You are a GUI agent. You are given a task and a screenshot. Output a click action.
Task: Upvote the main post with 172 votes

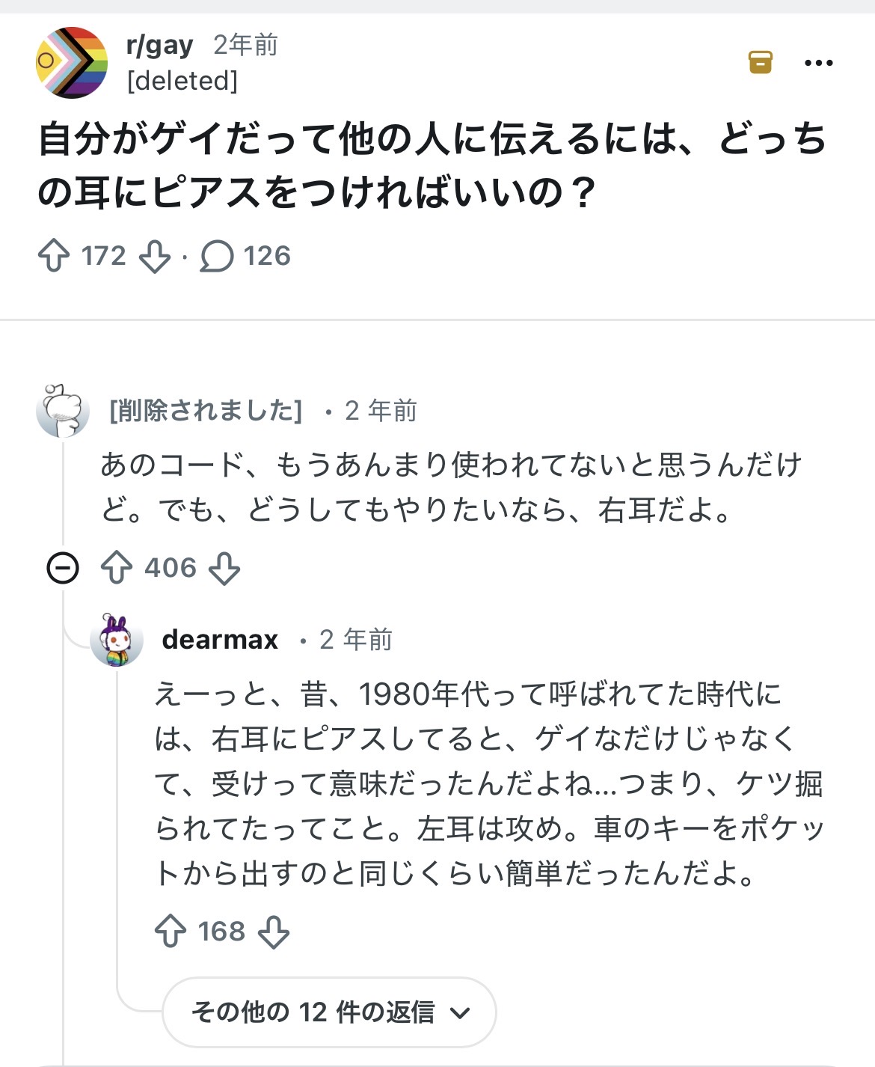54,256
